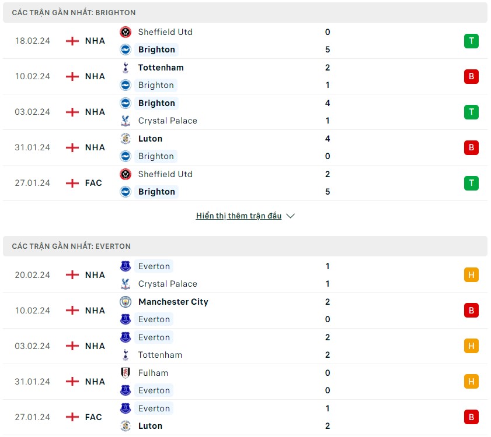The image size is (491, 437).
Task: Click the 'Các trận gần nhất: Everton' header
Action: coord(245,246)
